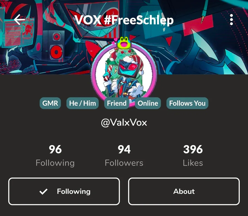Tap the VOX #FreeSchlep title
This screenshot has height=216, width=248.
point(124,20)
